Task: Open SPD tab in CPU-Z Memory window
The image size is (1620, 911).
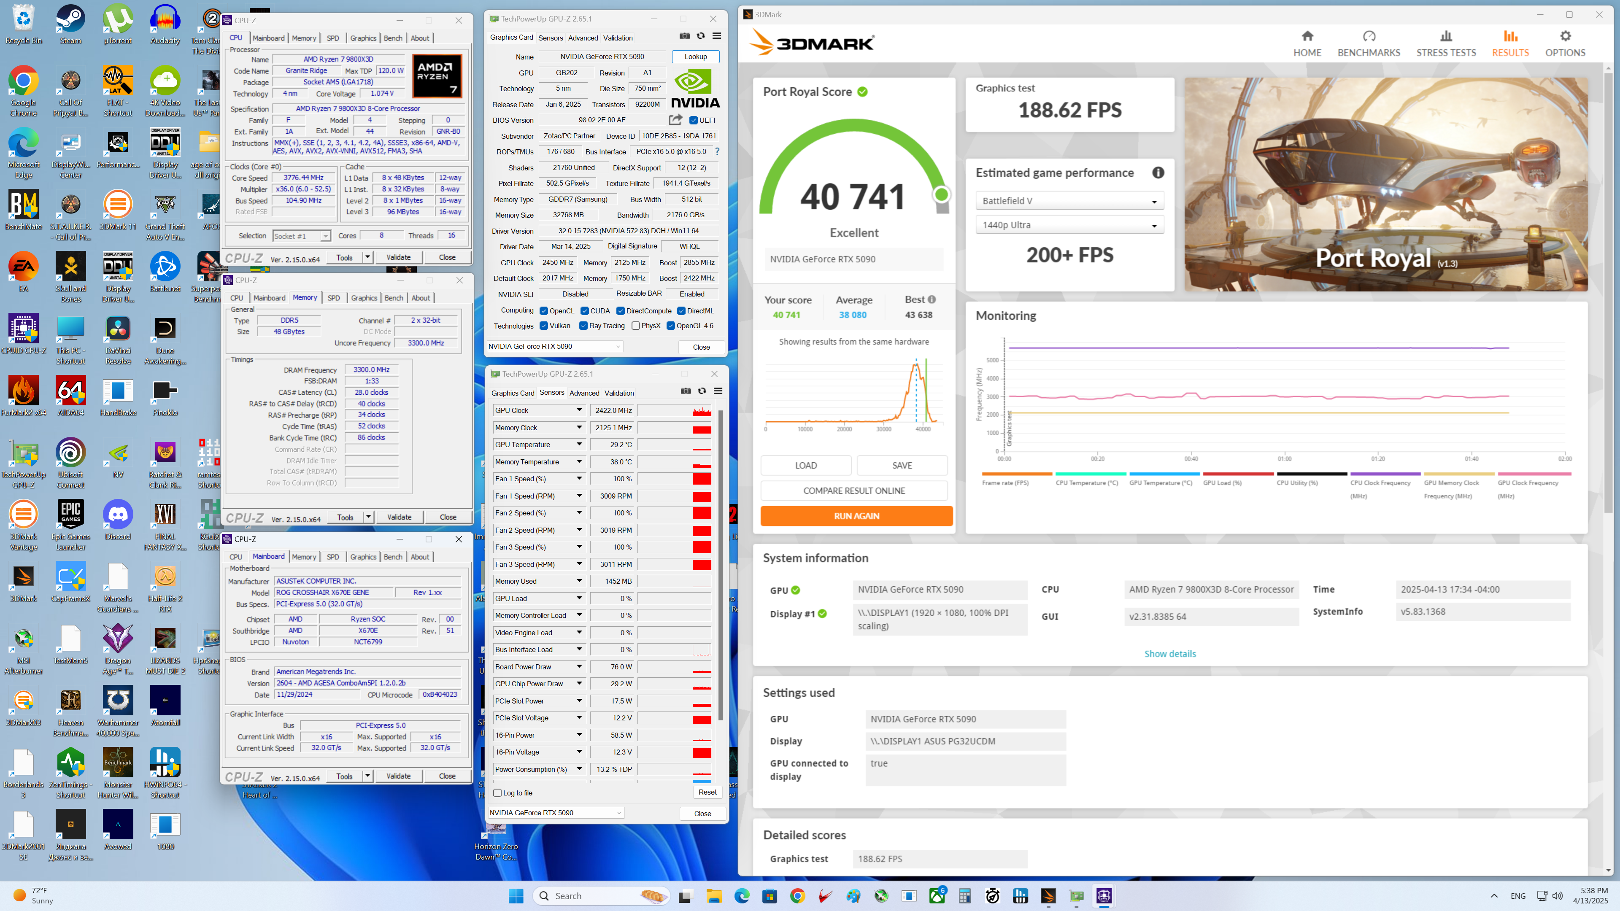Action: [334, 298]
